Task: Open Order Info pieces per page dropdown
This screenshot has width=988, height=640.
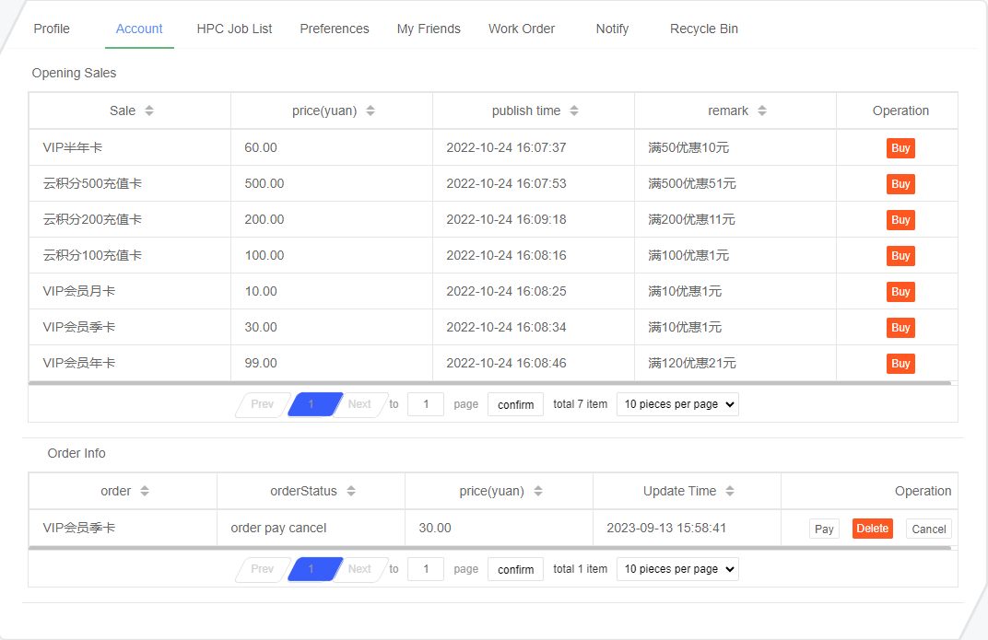Action: pos(677,569)
